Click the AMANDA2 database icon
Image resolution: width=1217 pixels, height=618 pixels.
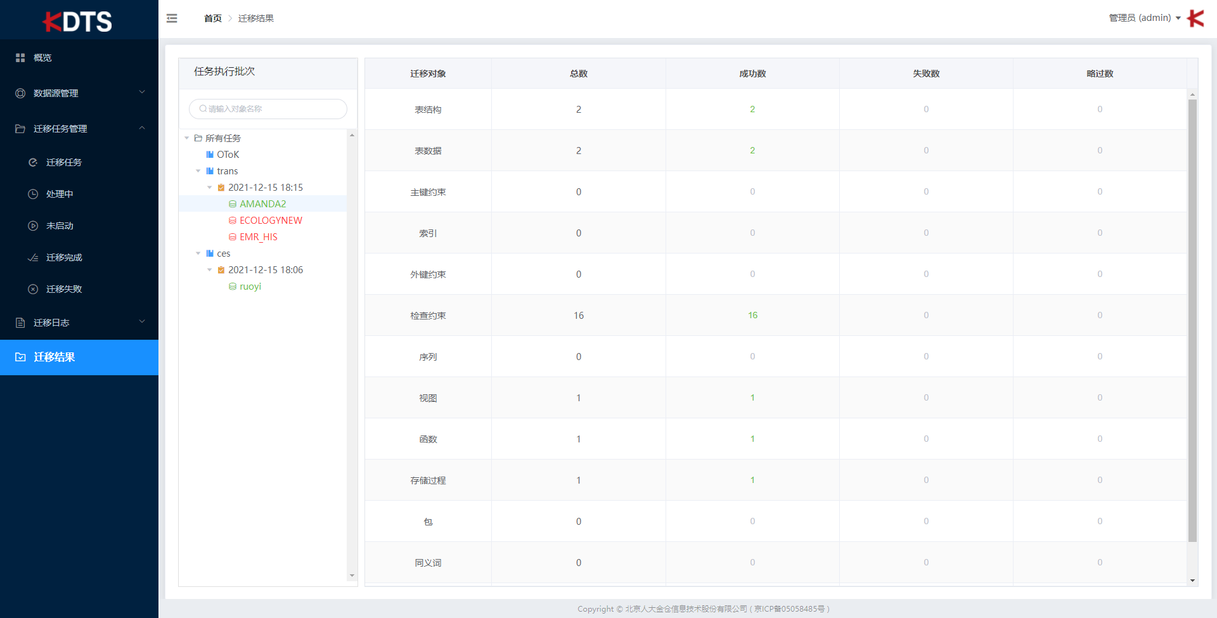[233, 204]
